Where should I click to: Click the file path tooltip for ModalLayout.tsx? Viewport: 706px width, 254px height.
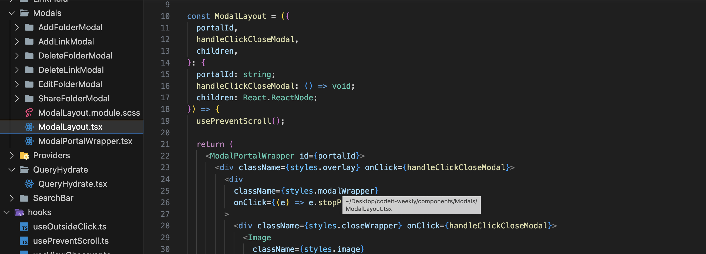tap(411, 205)
